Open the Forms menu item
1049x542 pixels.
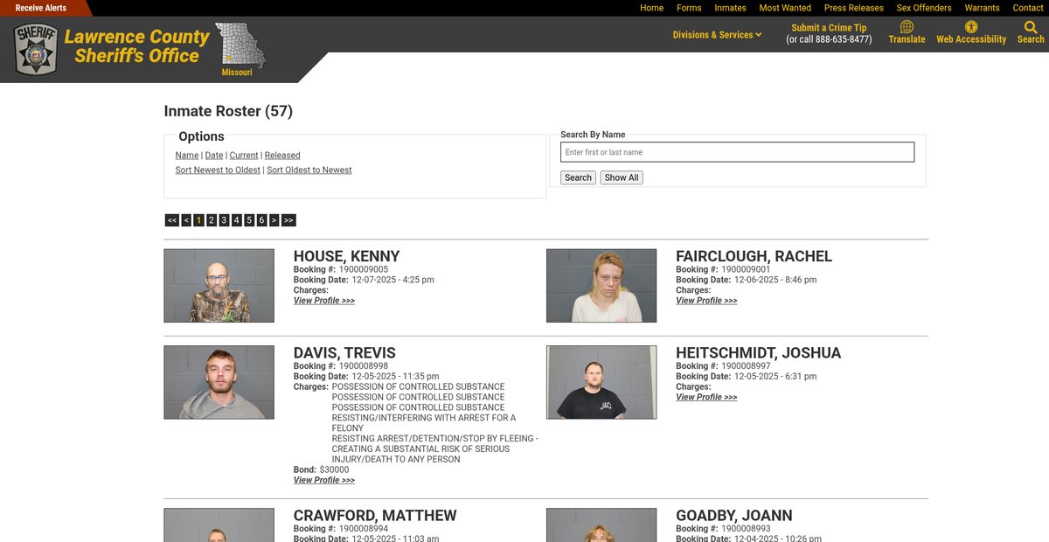coord(689,8)
